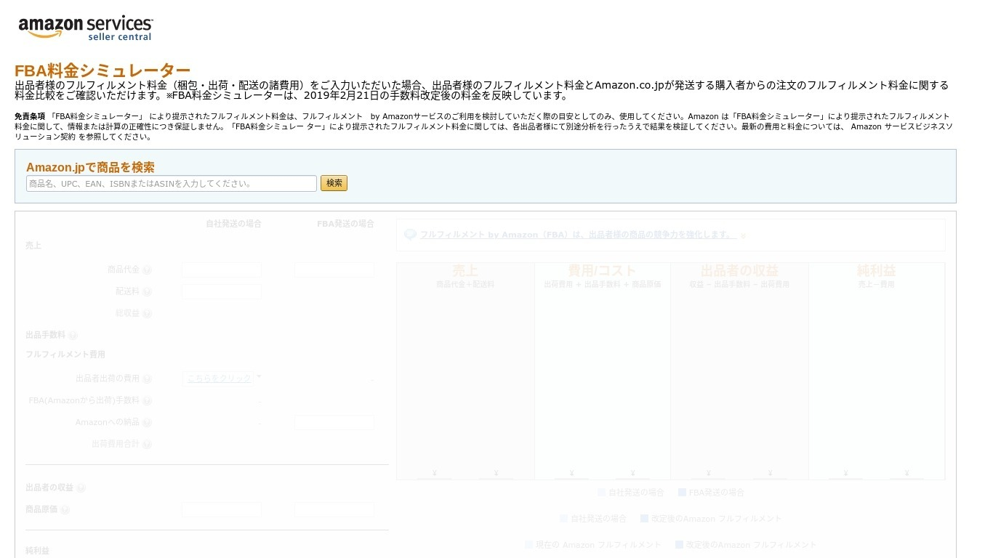Image resolution: width=993 pixels, height=558 pixels.
Task: Open help icon next to 商品代金
Action: click(147, 270)
